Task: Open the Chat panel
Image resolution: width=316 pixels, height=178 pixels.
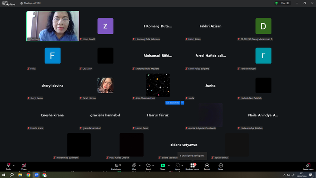Action: (x=134, y=167)
